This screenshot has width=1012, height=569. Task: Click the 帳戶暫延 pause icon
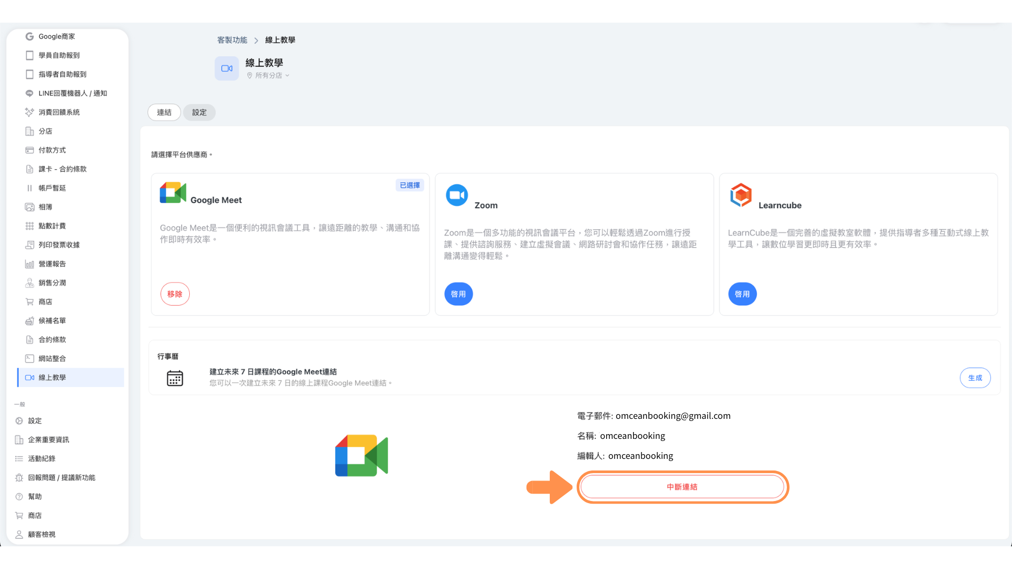tap(30, 188)
